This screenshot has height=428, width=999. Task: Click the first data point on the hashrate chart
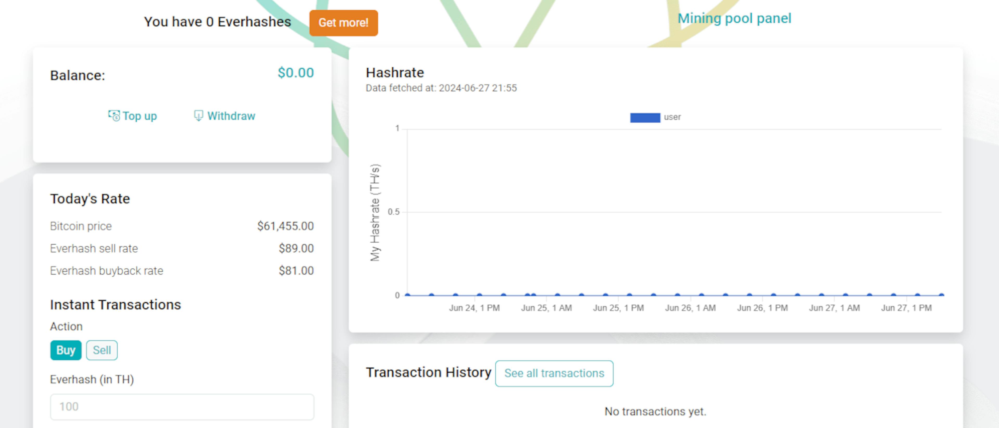click(407, 295)
